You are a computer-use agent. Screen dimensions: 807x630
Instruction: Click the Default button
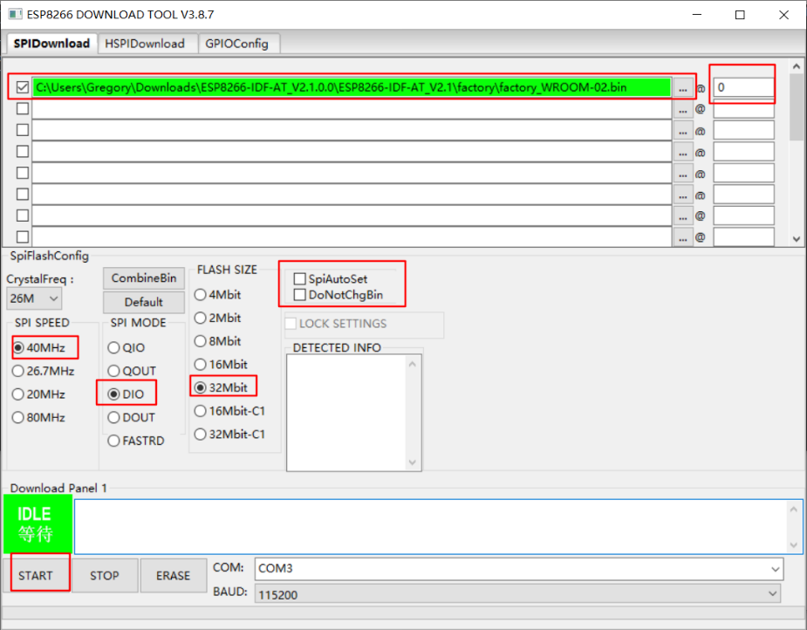pos(144,302)
